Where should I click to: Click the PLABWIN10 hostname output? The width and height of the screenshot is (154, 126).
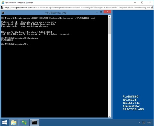tap(7, 40)
